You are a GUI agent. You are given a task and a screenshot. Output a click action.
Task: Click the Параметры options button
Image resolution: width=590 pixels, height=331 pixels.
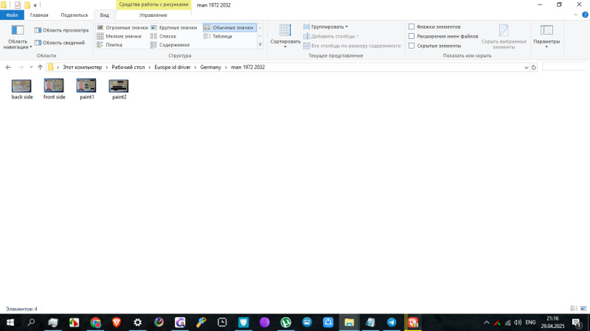click(546, 35)
